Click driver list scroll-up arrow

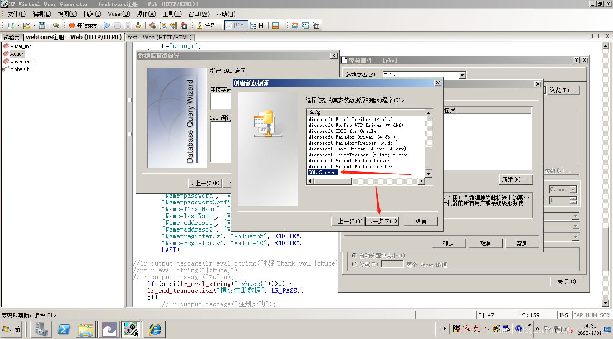tap(429, 113)
